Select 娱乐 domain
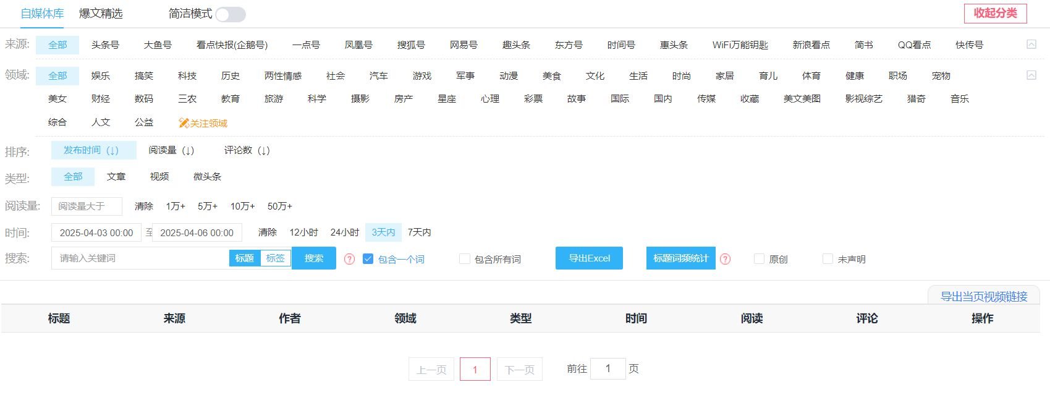 [100, 75]
